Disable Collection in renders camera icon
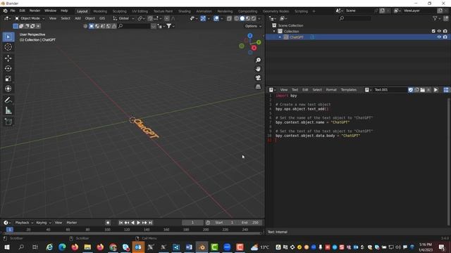The image size is (451, 253). (445, 31)
